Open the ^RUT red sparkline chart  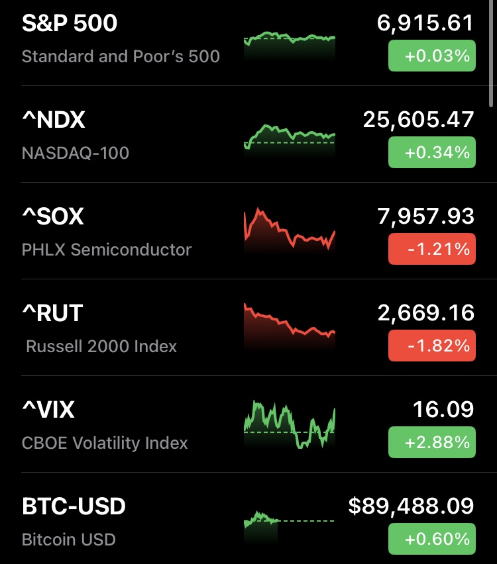click(290, 326)
